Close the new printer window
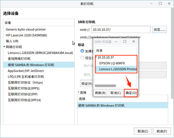Viewport: 174px width, 138px height. 169,4
